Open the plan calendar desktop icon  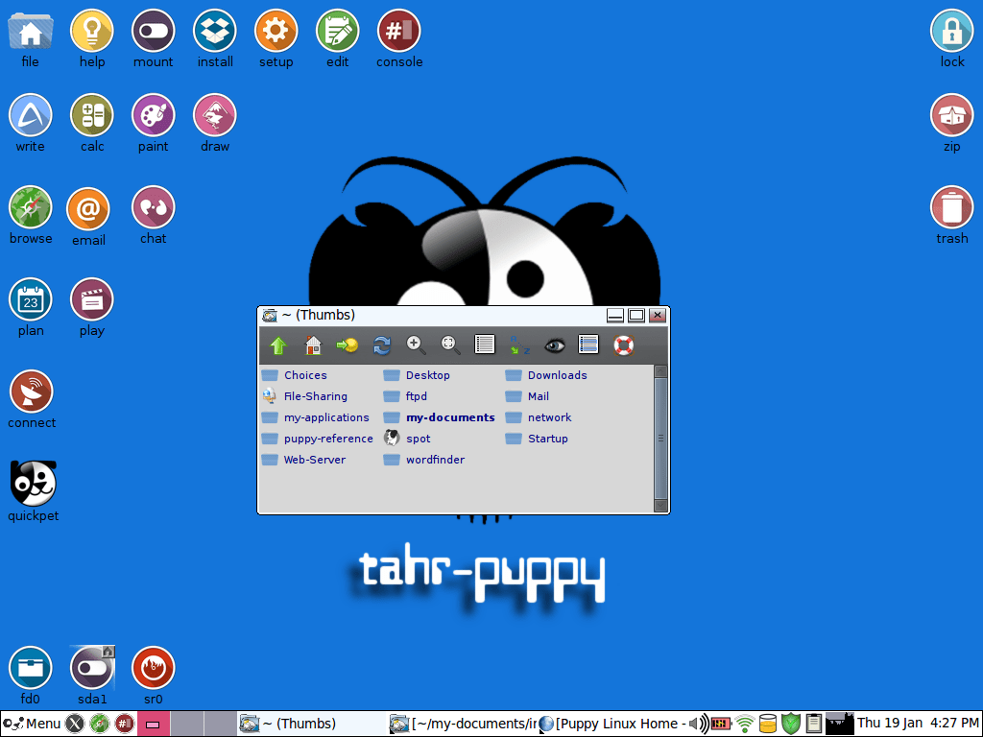click(x=30, y=308)
